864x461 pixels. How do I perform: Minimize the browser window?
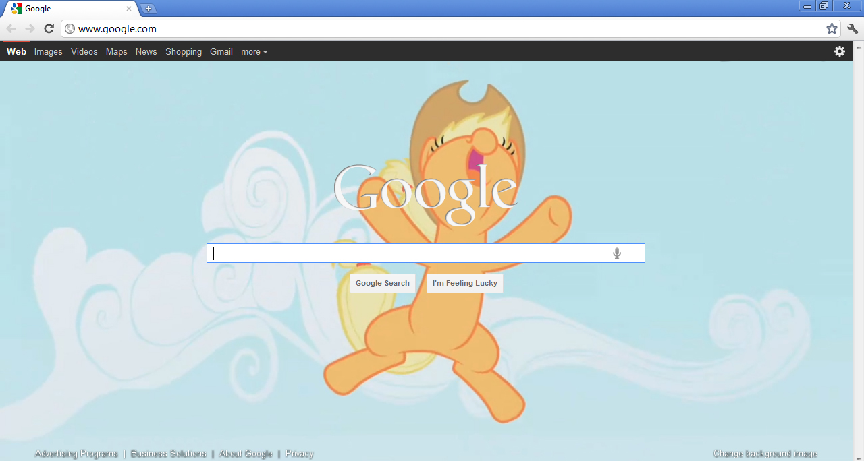[807, 5]
